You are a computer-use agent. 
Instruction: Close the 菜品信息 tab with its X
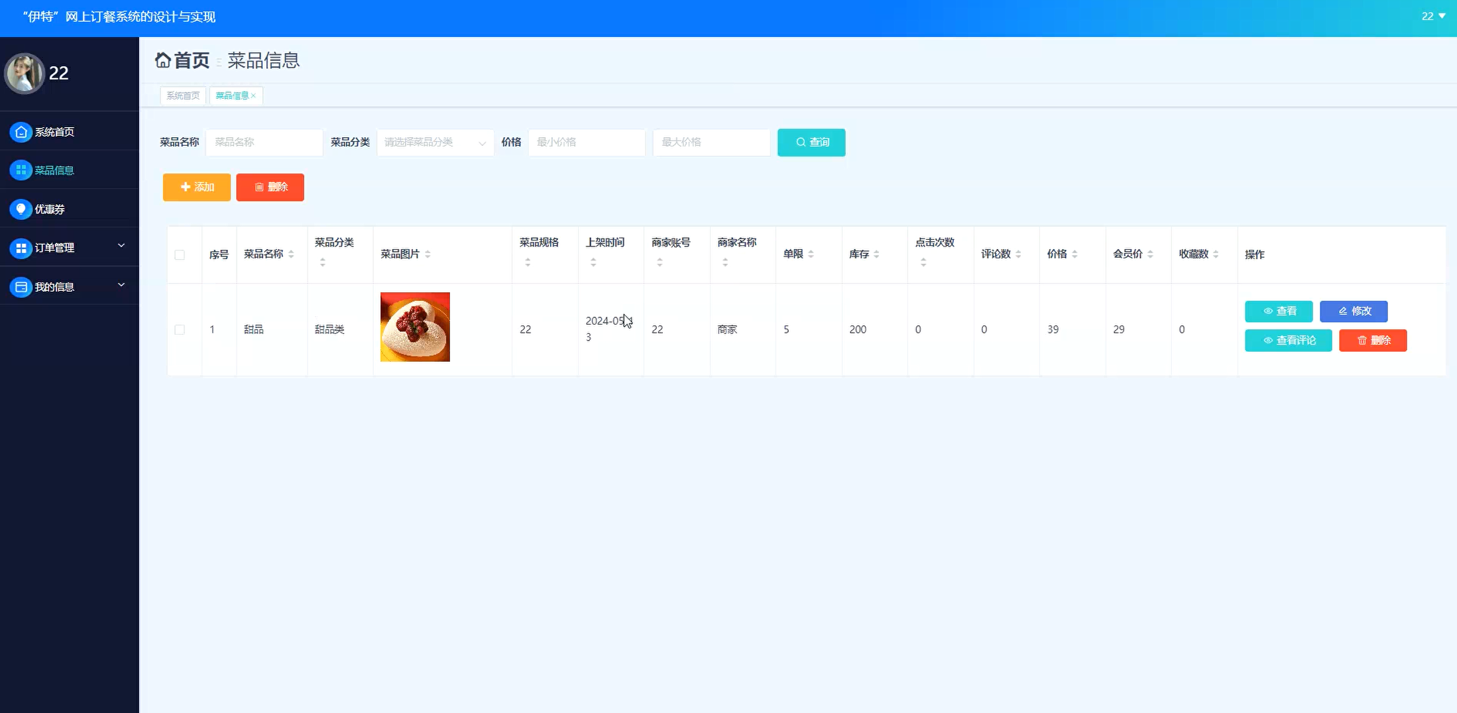click(253, 95)
